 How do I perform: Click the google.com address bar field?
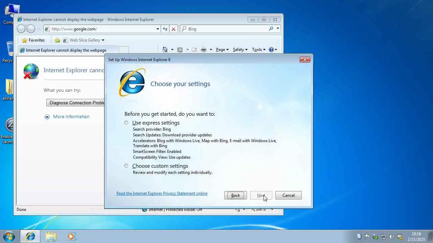(x=102, y=29)
